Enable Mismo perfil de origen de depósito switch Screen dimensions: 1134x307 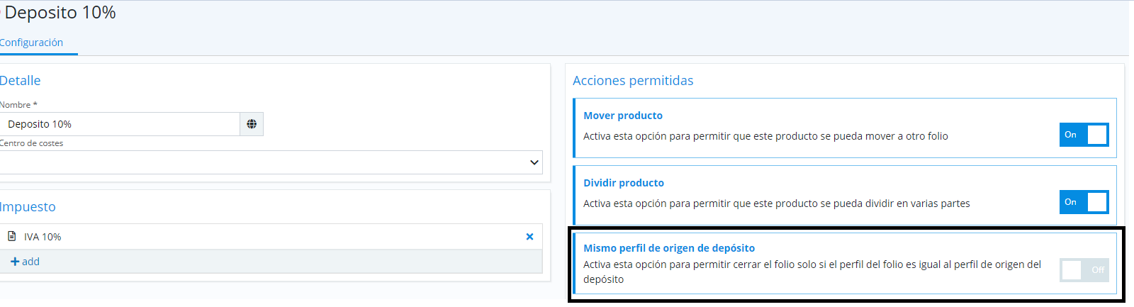pos(1084,269)
